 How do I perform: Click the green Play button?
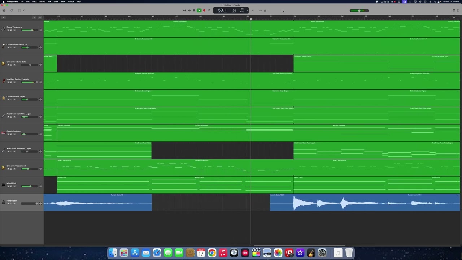[199, 10]
